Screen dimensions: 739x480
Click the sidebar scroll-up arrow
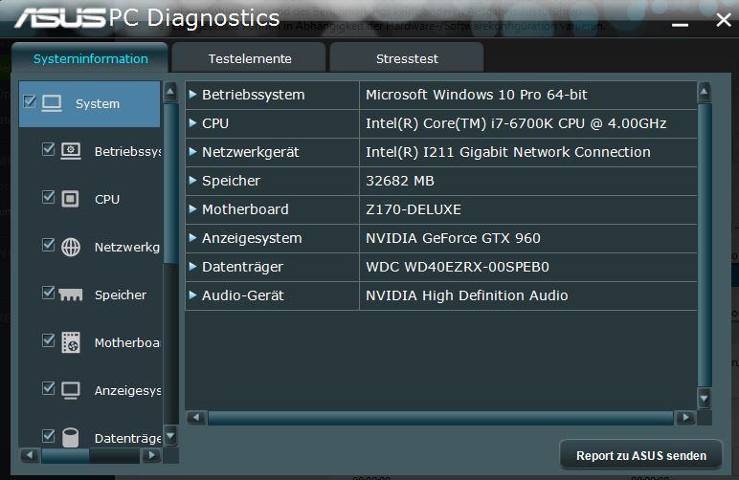pyautogui.click(x=170, y=91)
